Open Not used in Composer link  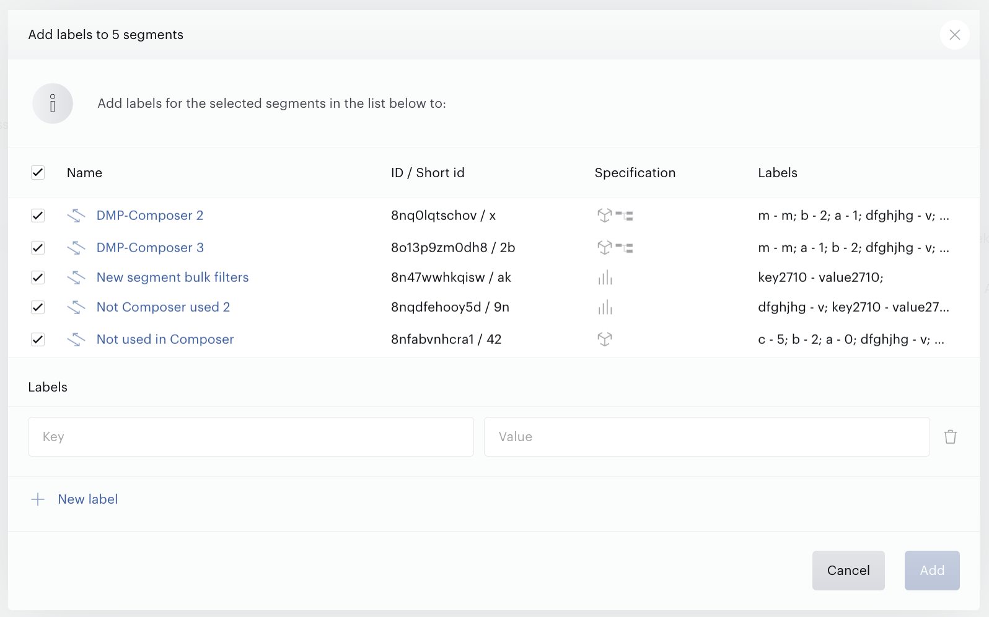point(165,339)
